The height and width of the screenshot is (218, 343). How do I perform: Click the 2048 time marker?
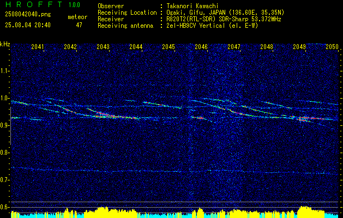pyautogui.click(x=267, y=47)
